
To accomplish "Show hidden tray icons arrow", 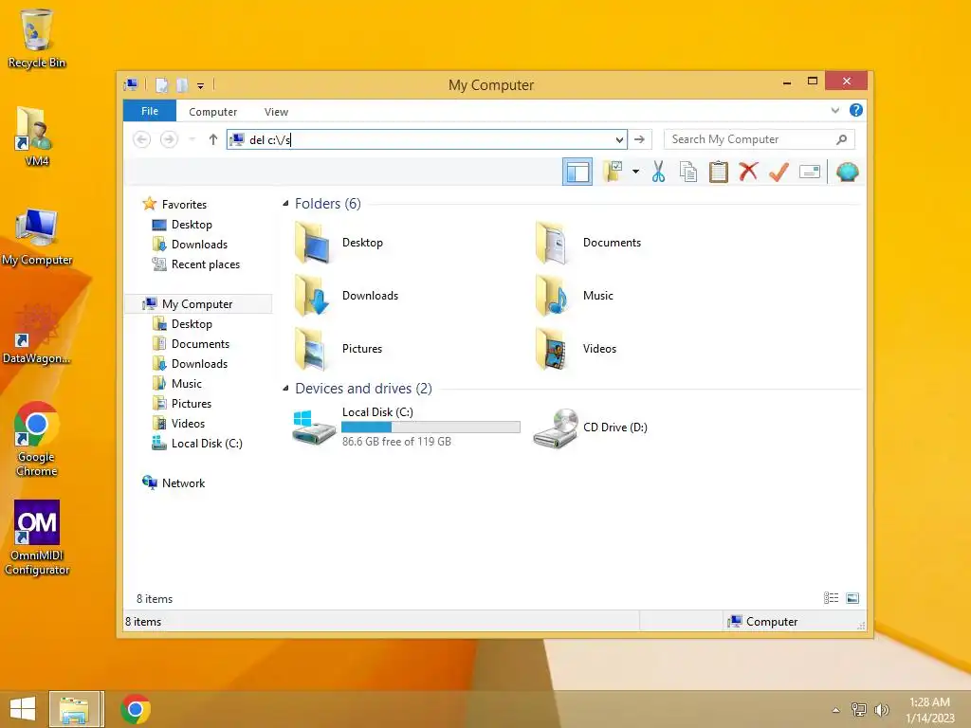I will click(836, 710).
